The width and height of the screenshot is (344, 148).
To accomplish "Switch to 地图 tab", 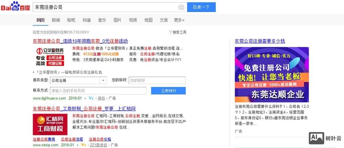I will point(148,20).
